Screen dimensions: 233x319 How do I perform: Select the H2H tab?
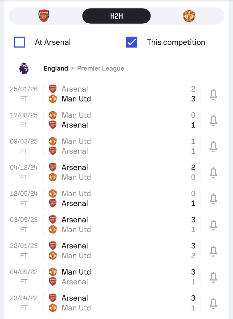[x=117, y=16]
